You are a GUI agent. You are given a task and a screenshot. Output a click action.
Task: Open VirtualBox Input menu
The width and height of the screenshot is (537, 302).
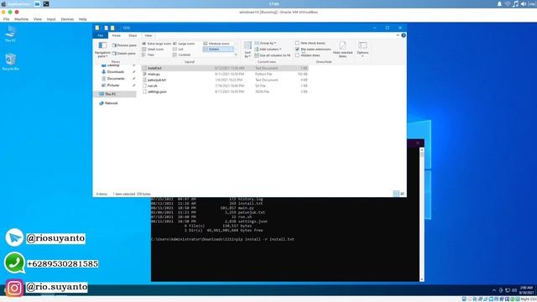coord(51,19)
